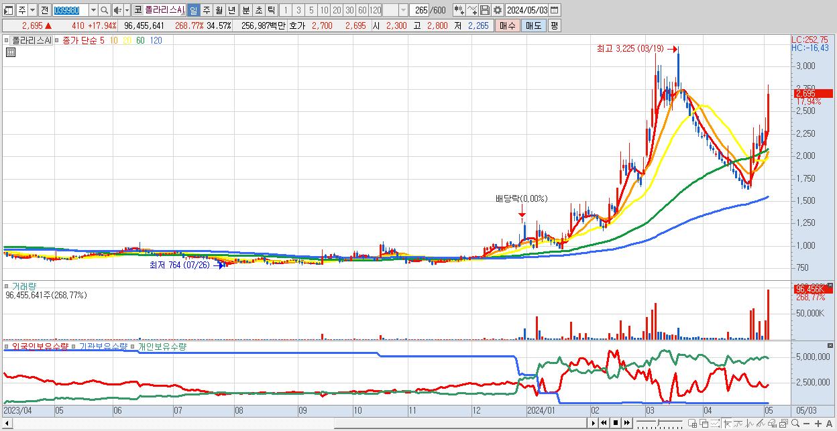The height and width of the screenshot is (431, 837).
Task: Choose the 60 interval button
Action: click(362, 10)
